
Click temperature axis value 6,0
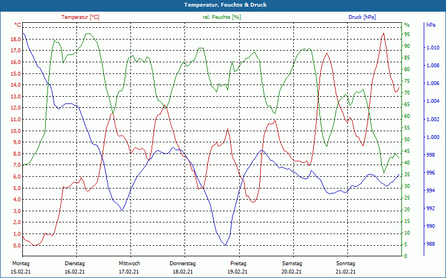(x=17, y=176)
